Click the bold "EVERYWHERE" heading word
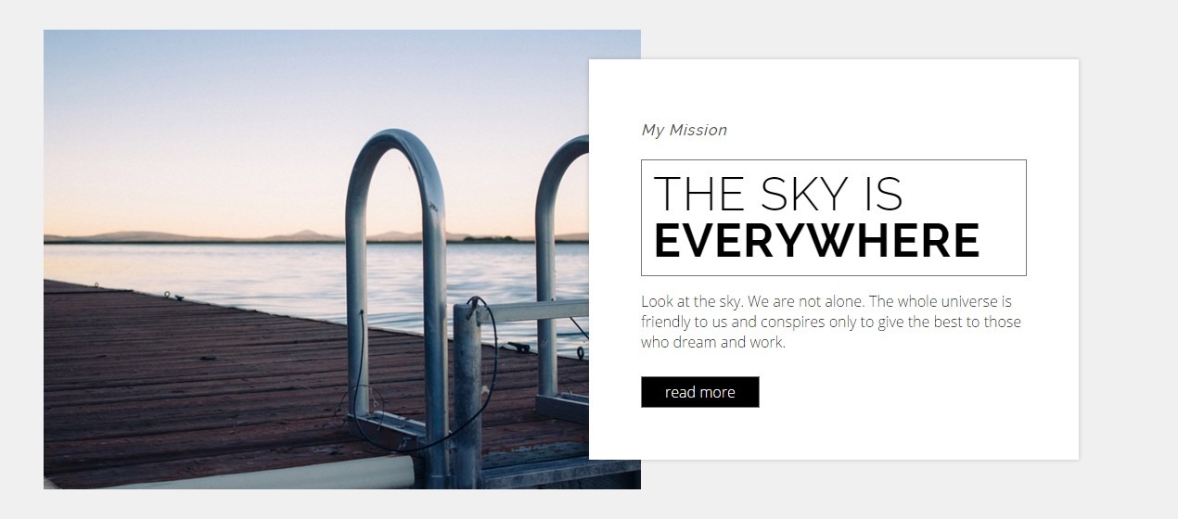This screenshot has height=519, width=1178. click(816, 241)
